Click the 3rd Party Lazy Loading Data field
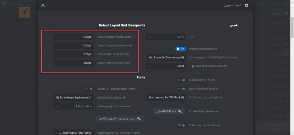 point(166,97)
